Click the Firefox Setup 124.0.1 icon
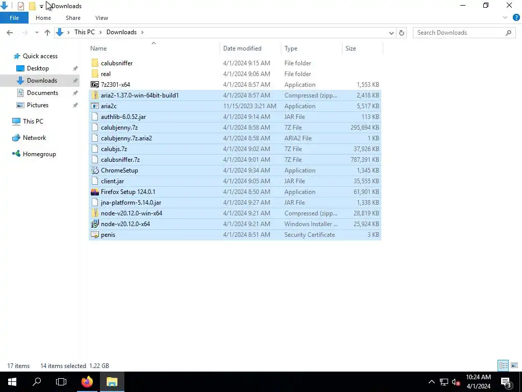The image size is (522, 392). point(95,192)
